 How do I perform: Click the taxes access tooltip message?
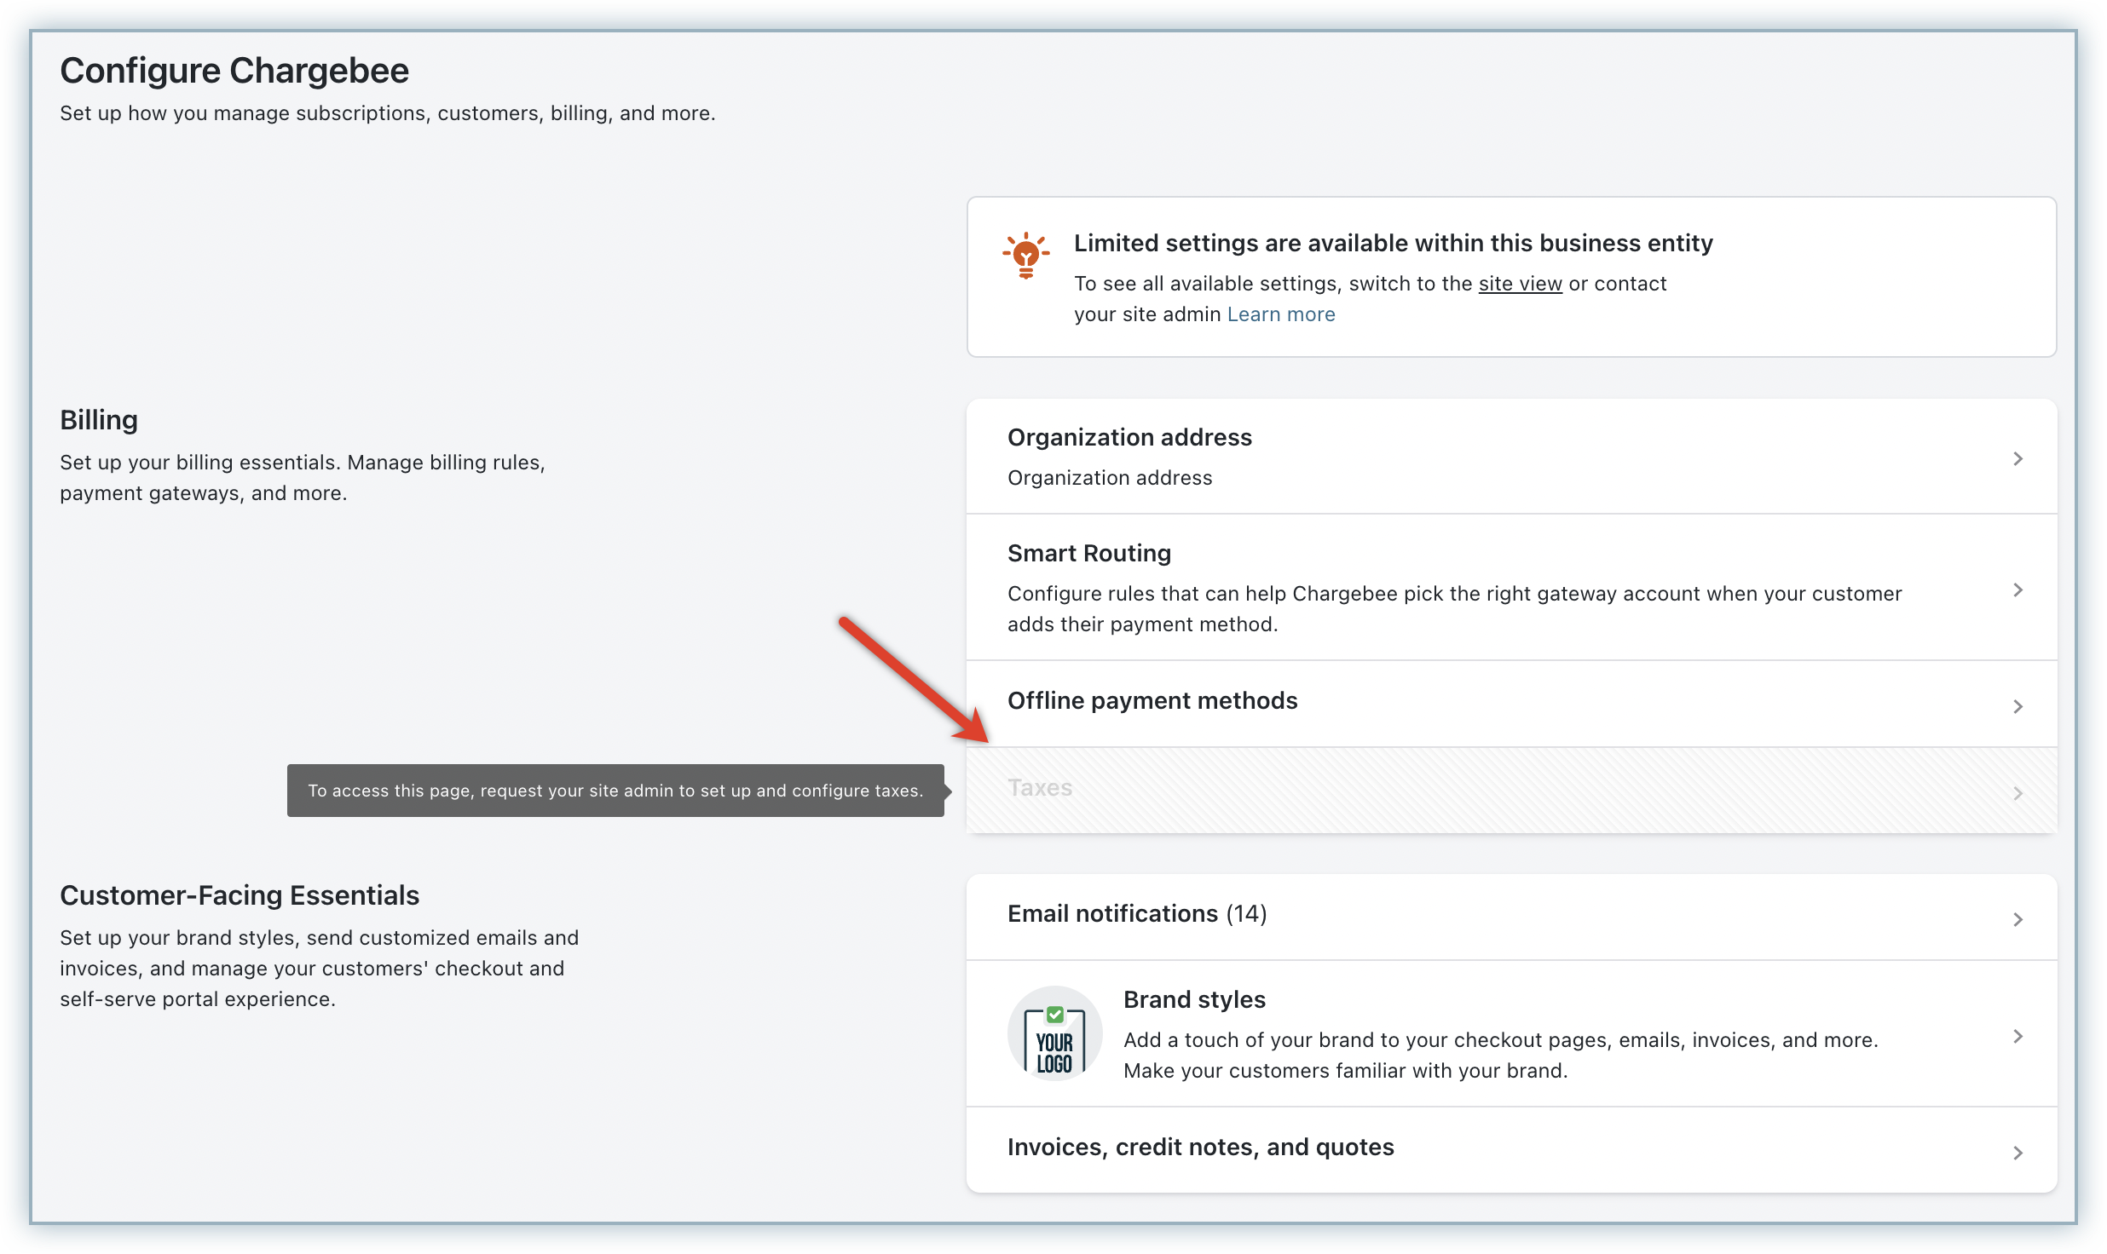[615, 791]
